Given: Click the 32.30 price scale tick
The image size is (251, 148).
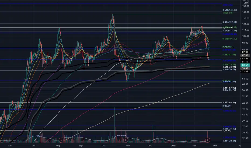Looking at the screenshot, I should click(x=246, y=138).
